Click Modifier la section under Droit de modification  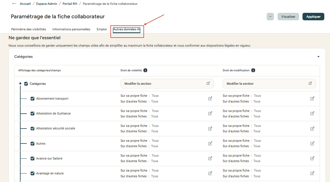(269, 84)
